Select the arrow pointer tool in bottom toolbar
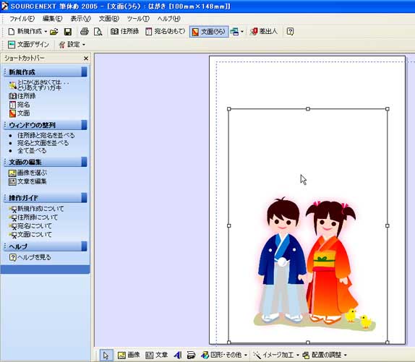The width and height of the screenshot is (415, 362). pyautogui.click(x=106, y=355)
